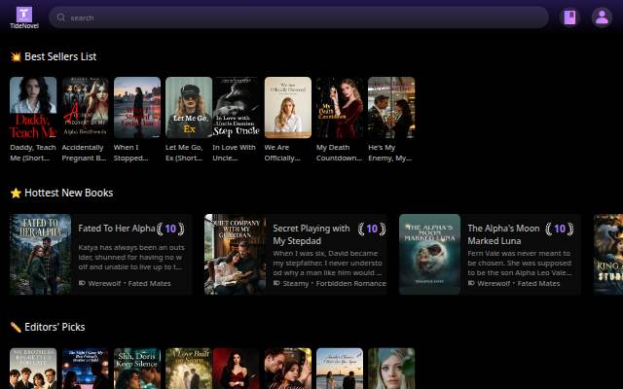Image resolution: width=623 pixels, height=389 pixels.
Task: Click the Hottest New Books heading
Action: click(x=69, y=193)
